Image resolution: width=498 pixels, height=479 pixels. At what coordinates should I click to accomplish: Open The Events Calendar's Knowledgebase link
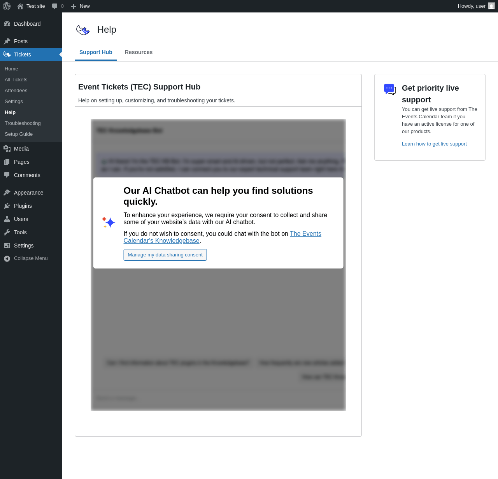222,237
